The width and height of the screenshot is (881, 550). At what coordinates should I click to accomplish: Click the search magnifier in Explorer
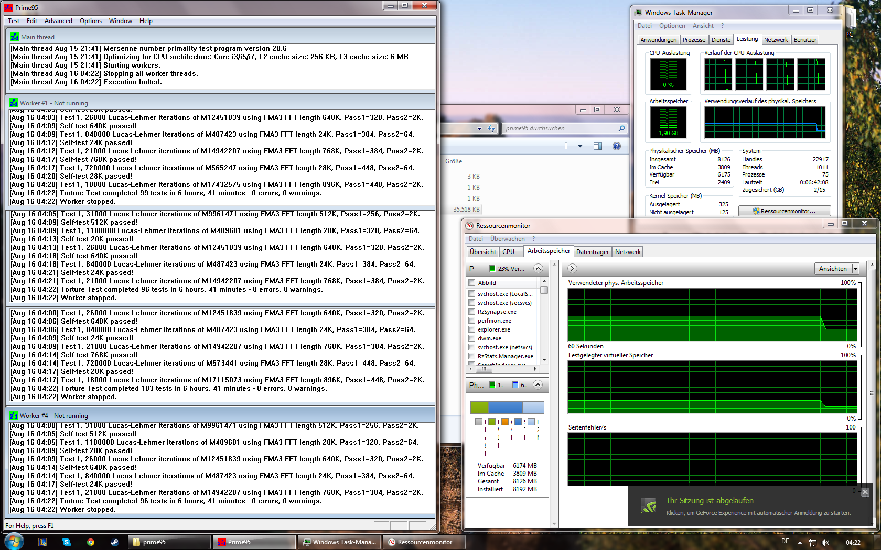point(621,128)
